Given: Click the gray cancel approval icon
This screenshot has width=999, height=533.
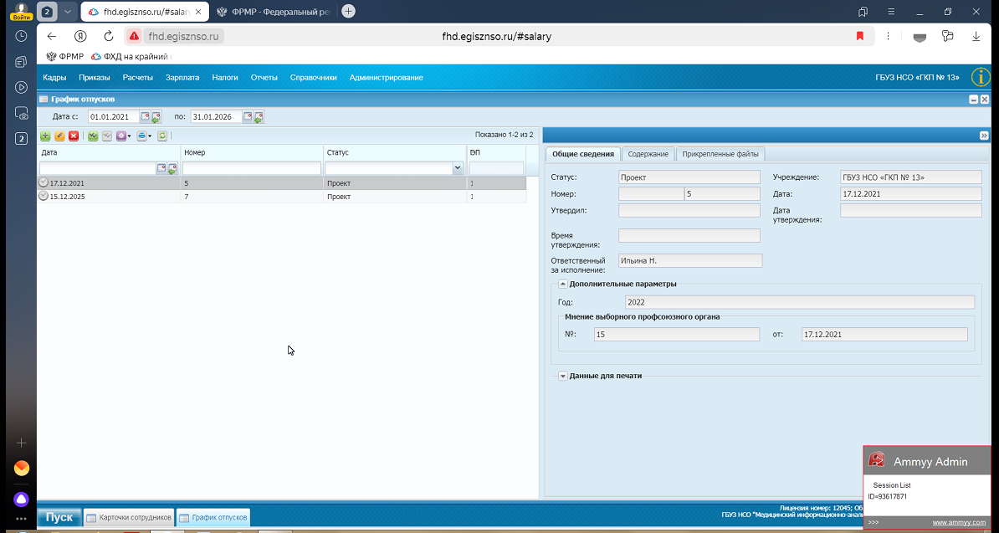Looking at the screenshot, I should pos(107,136).
